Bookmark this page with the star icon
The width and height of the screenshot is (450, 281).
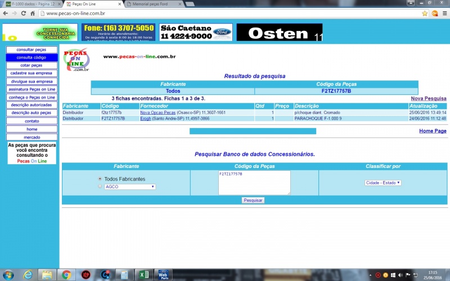[425, 13]
